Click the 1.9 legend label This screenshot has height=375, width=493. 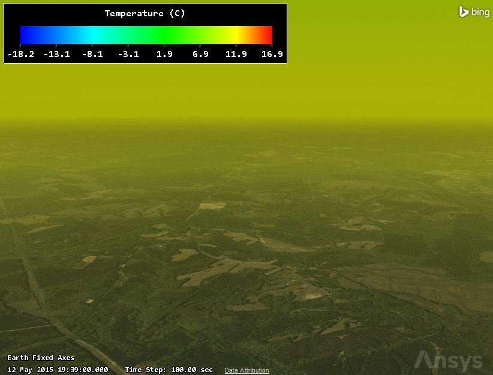164,55
